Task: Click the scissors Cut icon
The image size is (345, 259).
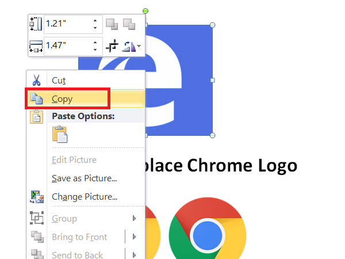Action: click(37, 80)
